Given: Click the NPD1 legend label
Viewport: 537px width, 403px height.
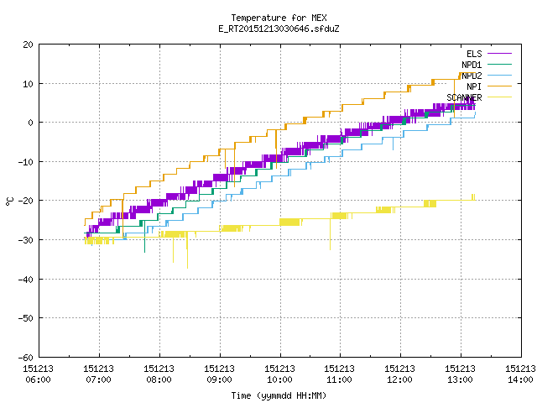Looking at the screenshot, I should point(472,65).
